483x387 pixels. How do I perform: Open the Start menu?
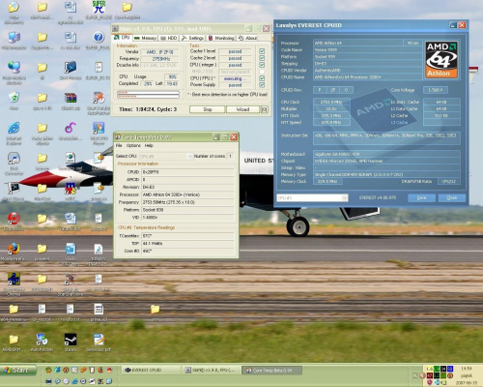17,371
